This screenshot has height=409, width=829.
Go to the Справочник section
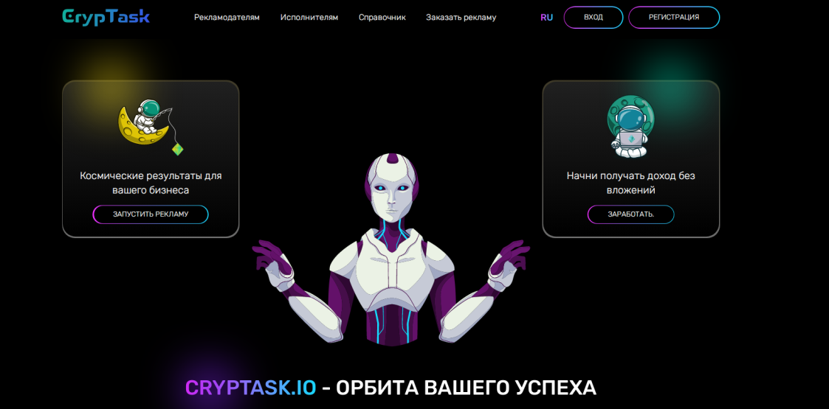pos(382,18)
